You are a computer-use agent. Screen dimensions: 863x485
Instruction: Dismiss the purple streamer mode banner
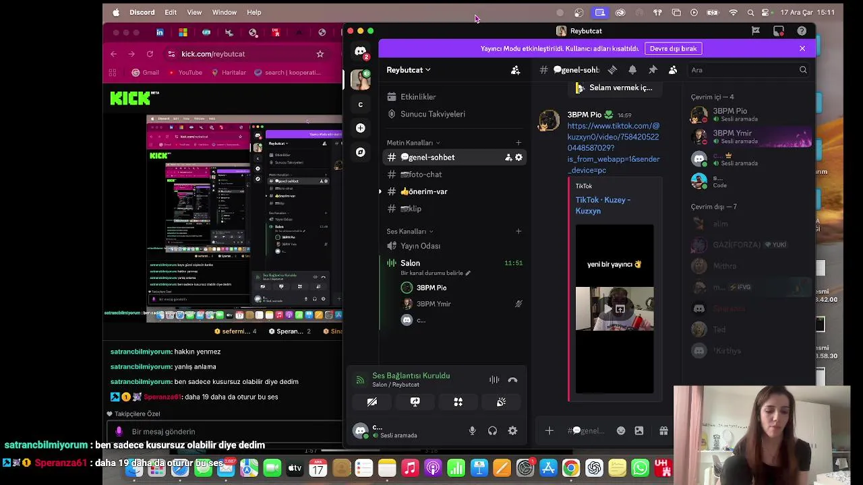point(802,48)
